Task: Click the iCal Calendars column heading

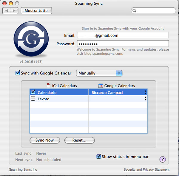Action: (65, 86)
